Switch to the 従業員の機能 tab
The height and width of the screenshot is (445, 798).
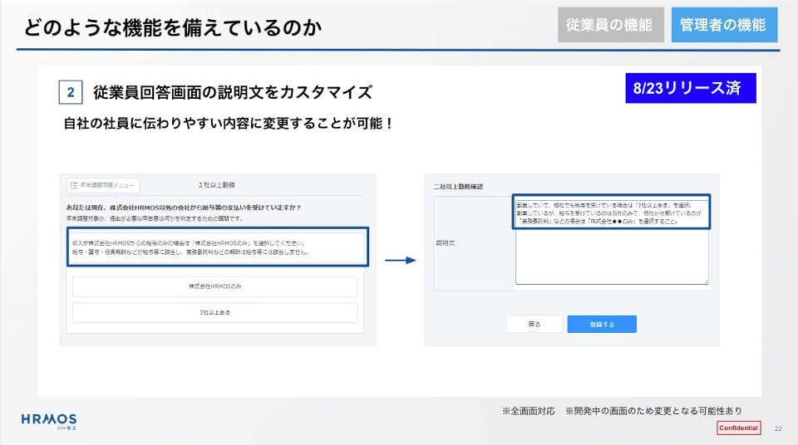(610, 25)
